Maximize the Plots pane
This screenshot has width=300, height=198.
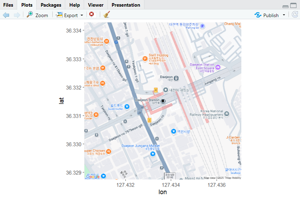(x=293, y=5)
